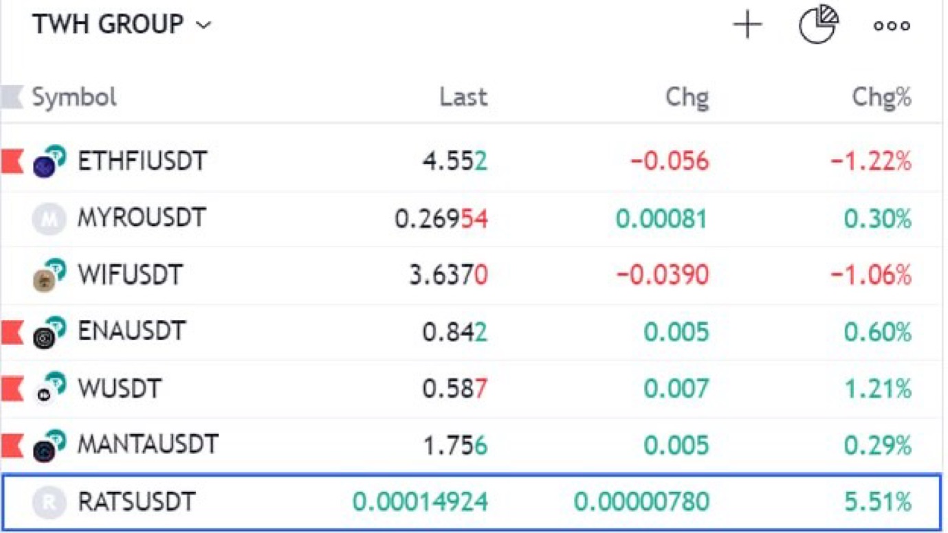
Task: Select the highlighted RATSUSDT row price
Action: 420,502
